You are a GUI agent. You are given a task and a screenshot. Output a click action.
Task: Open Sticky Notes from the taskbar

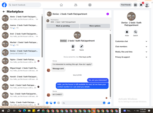click(34, 111)
